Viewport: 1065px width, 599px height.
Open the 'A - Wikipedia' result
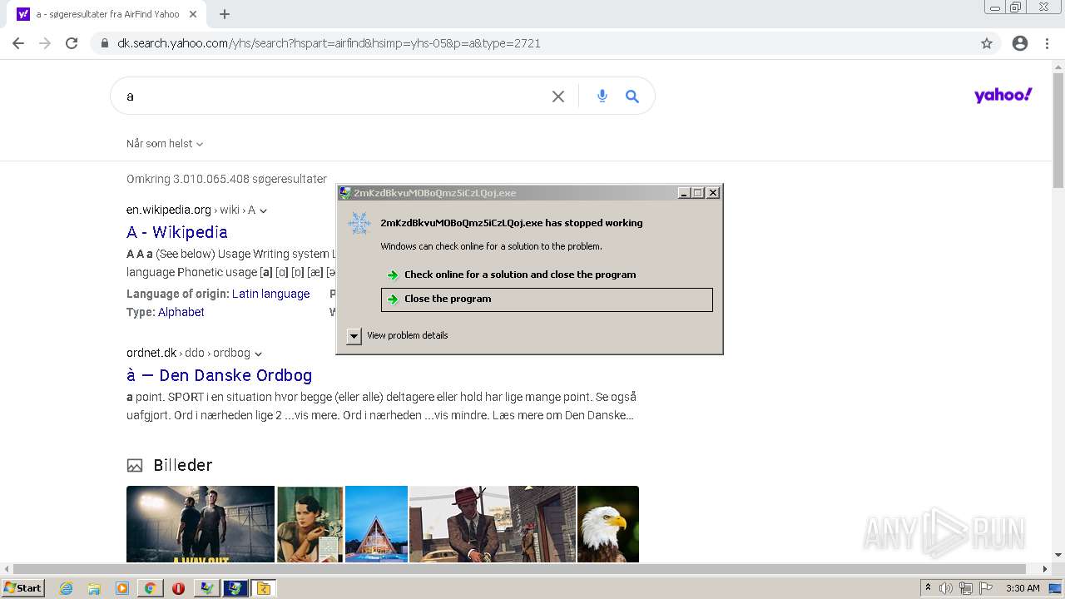pyautogui.click(x=177, y=232)
